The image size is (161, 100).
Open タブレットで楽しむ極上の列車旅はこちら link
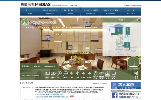click(49, 94)
